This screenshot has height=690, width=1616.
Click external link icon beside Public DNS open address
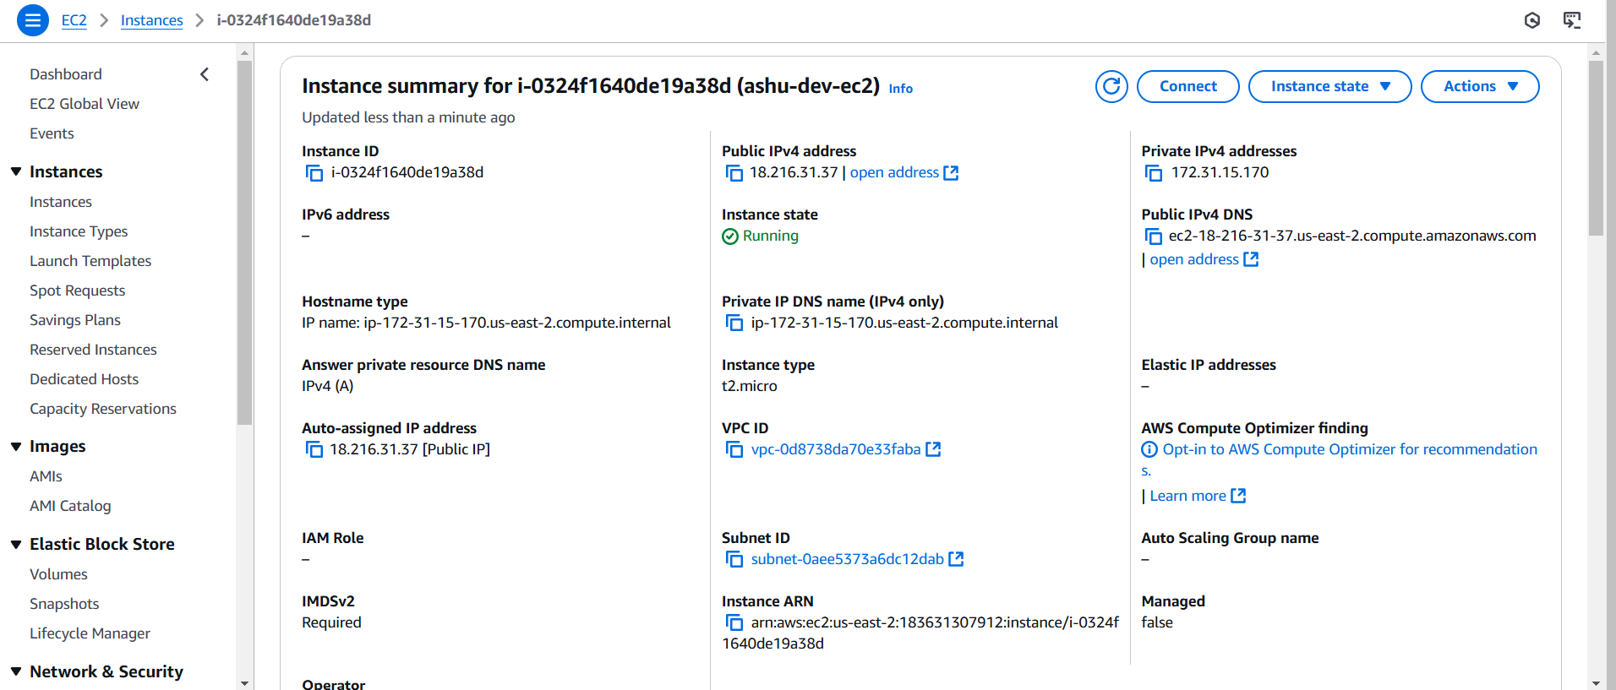pos(1251,259)
